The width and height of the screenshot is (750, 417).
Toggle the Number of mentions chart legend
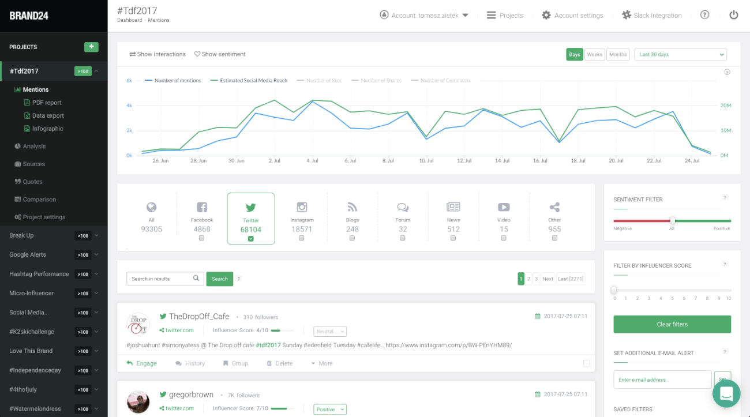[x=173, y=81]
